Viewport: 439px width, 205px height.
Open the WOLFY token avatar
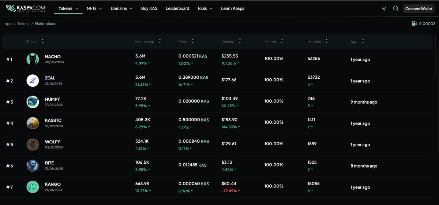click(x=33, y=144)
